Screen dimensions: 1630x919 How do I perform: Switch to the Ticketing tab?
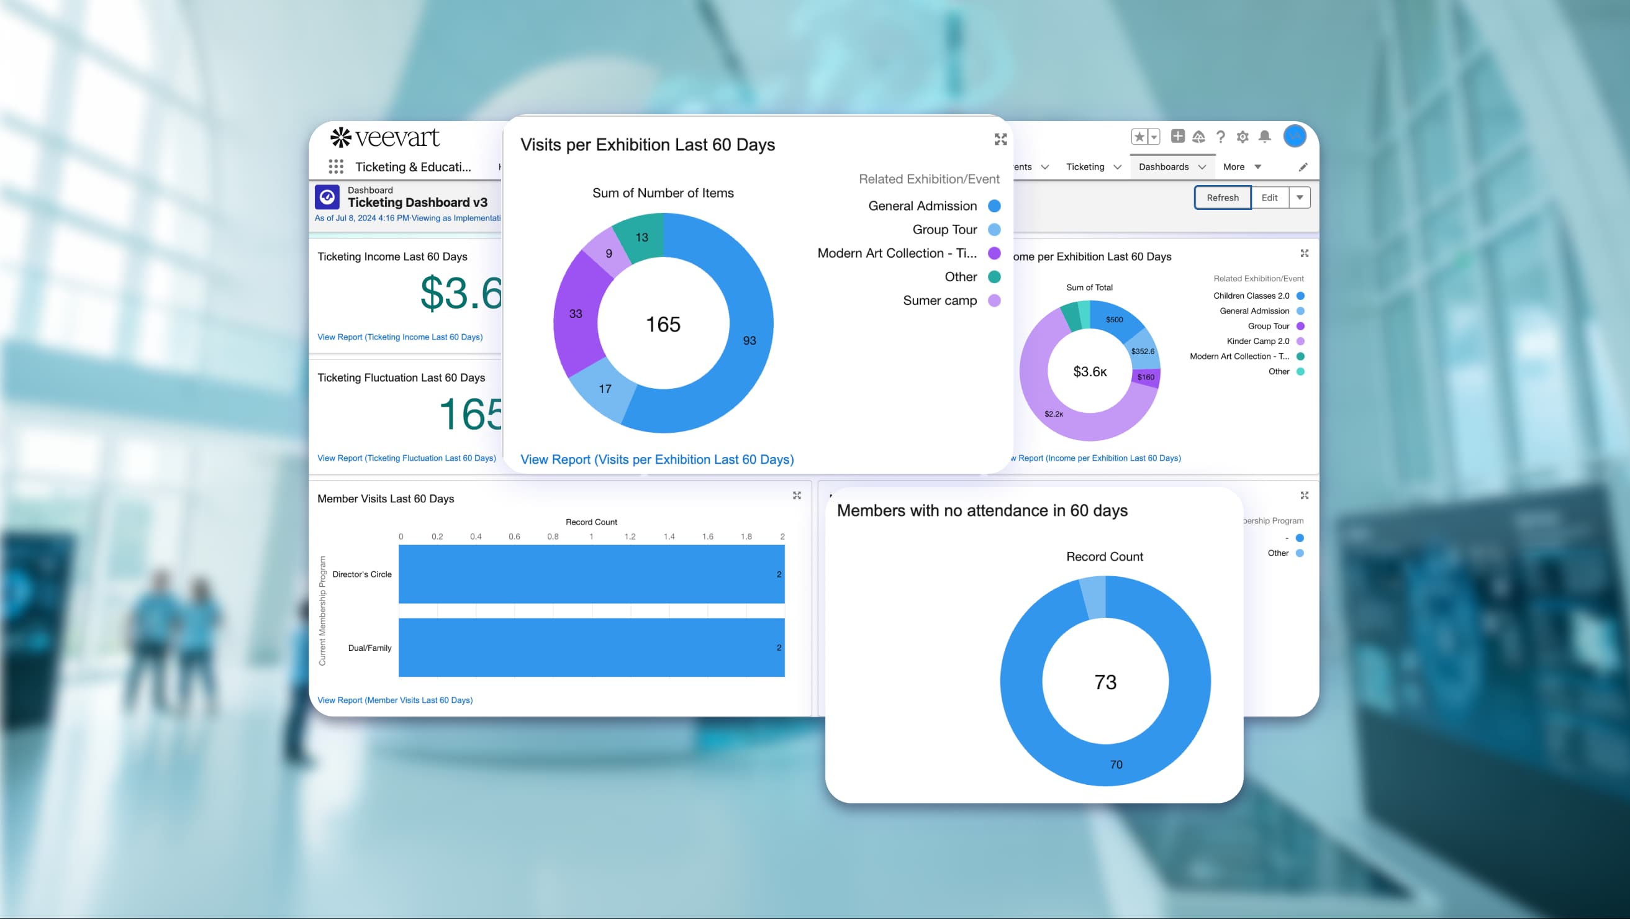[1087, 166]
